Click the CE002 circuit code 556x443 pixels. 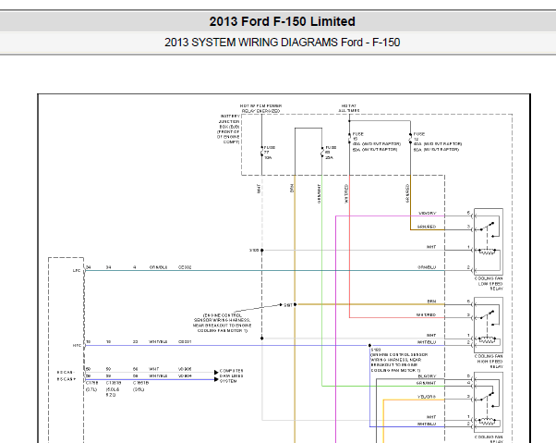(x=185, y=267)
